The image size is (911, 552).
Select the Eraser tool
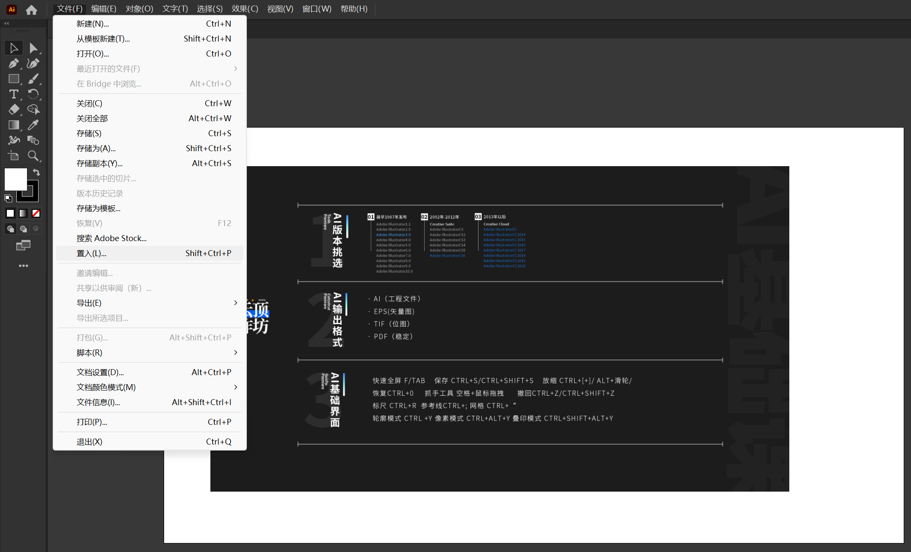tap(14, 110)
